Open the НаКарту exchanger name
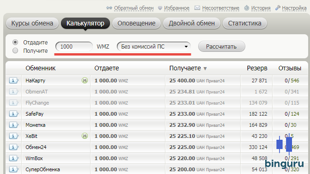310x174 pixels. click(36, 81)
